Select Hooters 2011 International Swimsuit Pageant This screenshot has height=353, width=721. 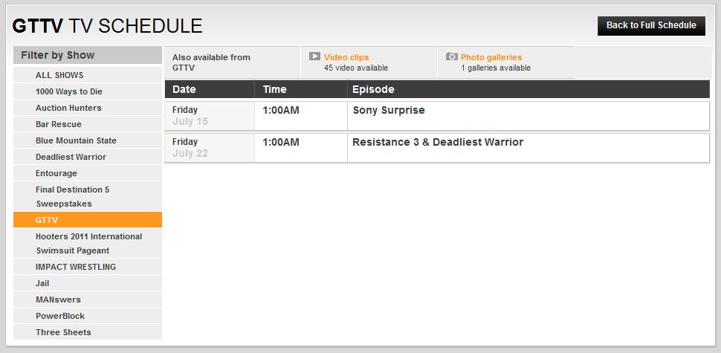(88, 243)
